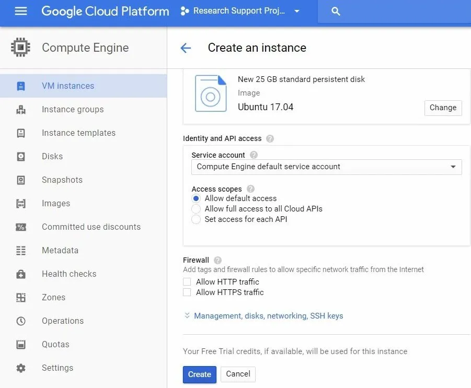
Task: Click the search magnifier icon
Action: [x=336, y=11]
